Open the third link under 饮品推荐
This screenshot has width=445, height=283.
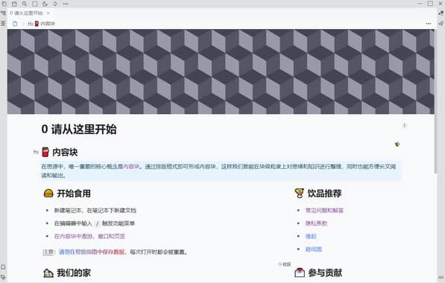click(x=311, y=236)
